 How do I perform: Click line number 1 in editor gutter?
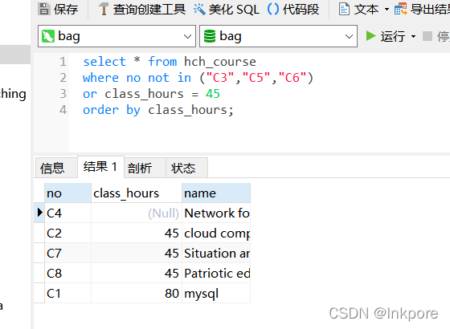pos(63,62)
